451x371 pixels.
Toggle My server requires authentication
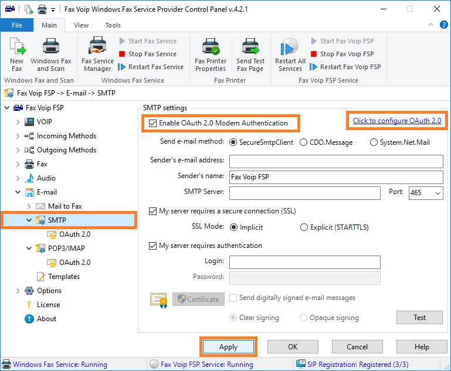coord(152,246)
